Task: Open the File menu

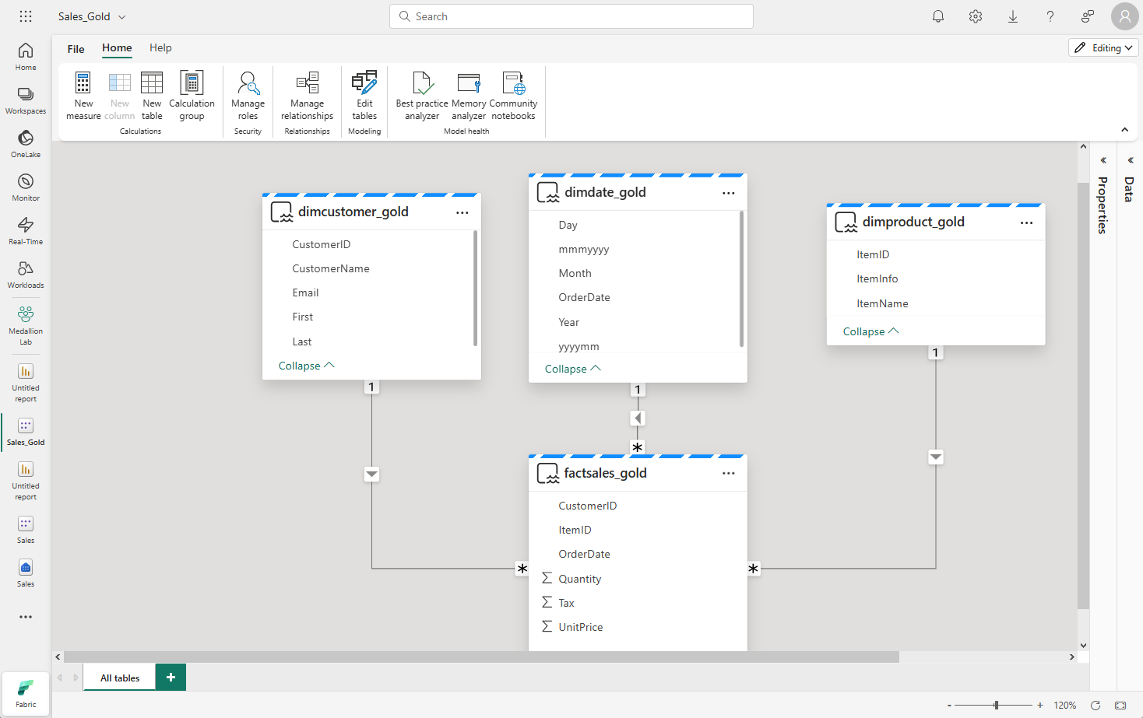Action: click(75, 47)
